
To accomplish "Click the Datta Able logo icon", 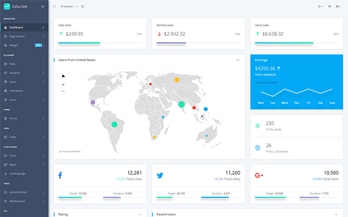I will click(x=7, y=6).
